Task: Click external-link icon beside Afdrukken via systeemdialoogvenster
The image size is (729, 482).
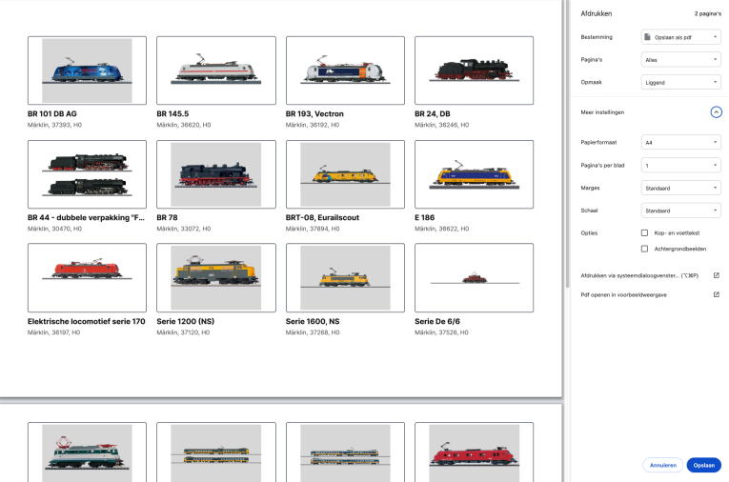Action: pos(716,275)
